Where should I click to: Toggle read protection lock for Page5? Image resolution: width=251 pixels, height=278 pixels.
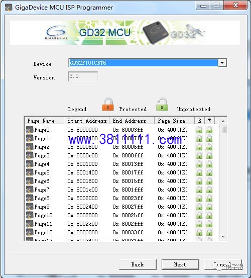pos(199,172)
